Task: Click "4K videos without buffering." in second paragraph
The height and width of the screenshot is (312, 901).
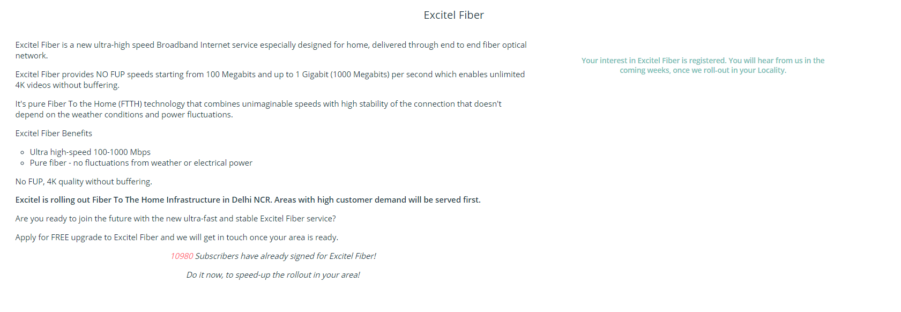Action: (x=67, y=85)
